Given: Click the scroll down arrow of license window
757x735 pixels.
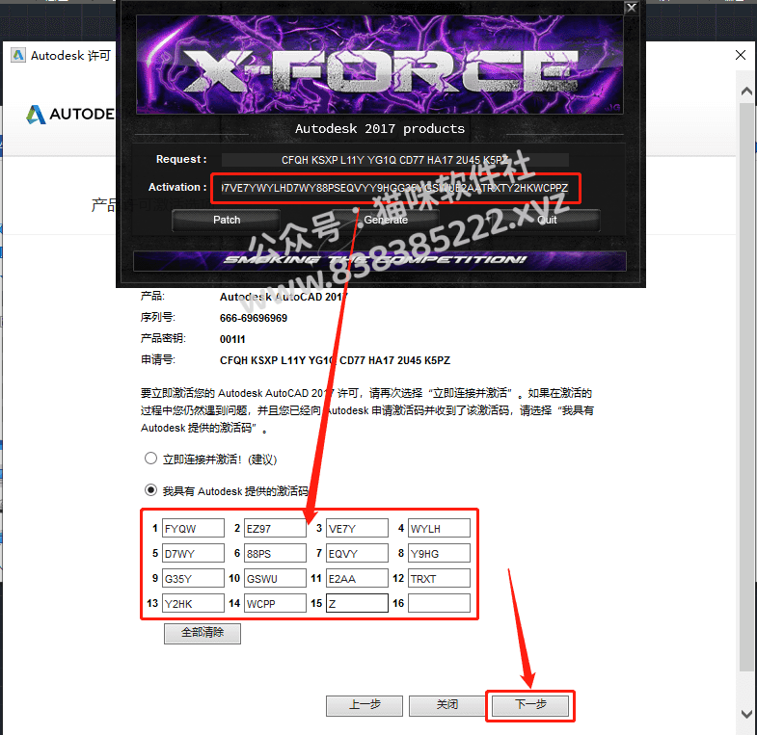Looking at the screenshot, I should tap(746, 714).
